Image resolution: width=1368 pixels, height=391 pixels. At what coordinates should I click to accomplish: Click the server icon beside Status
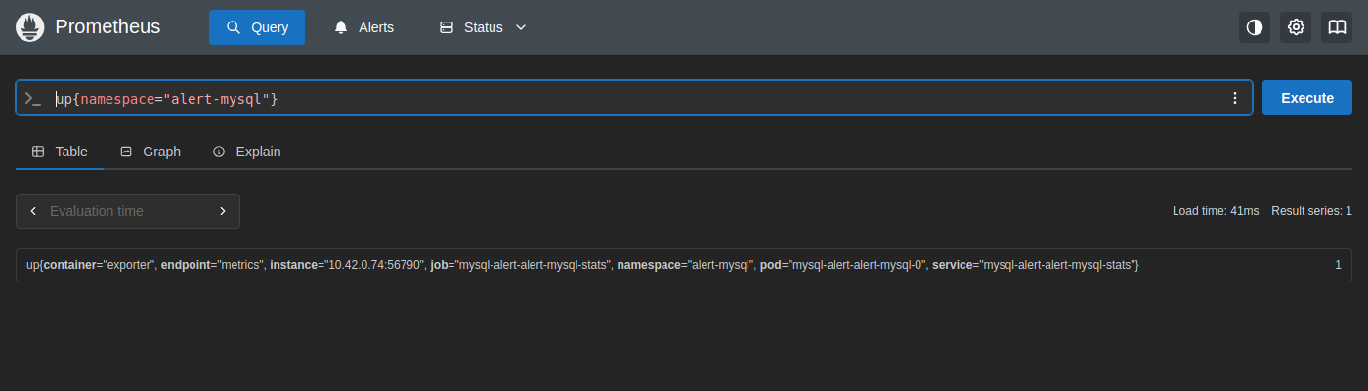pyautogui.click(x=447, y=27)
